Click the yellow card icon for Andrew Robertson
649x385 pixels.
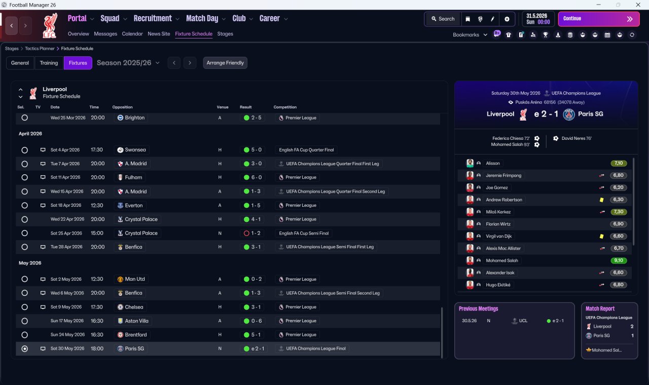tap(601, 200)
